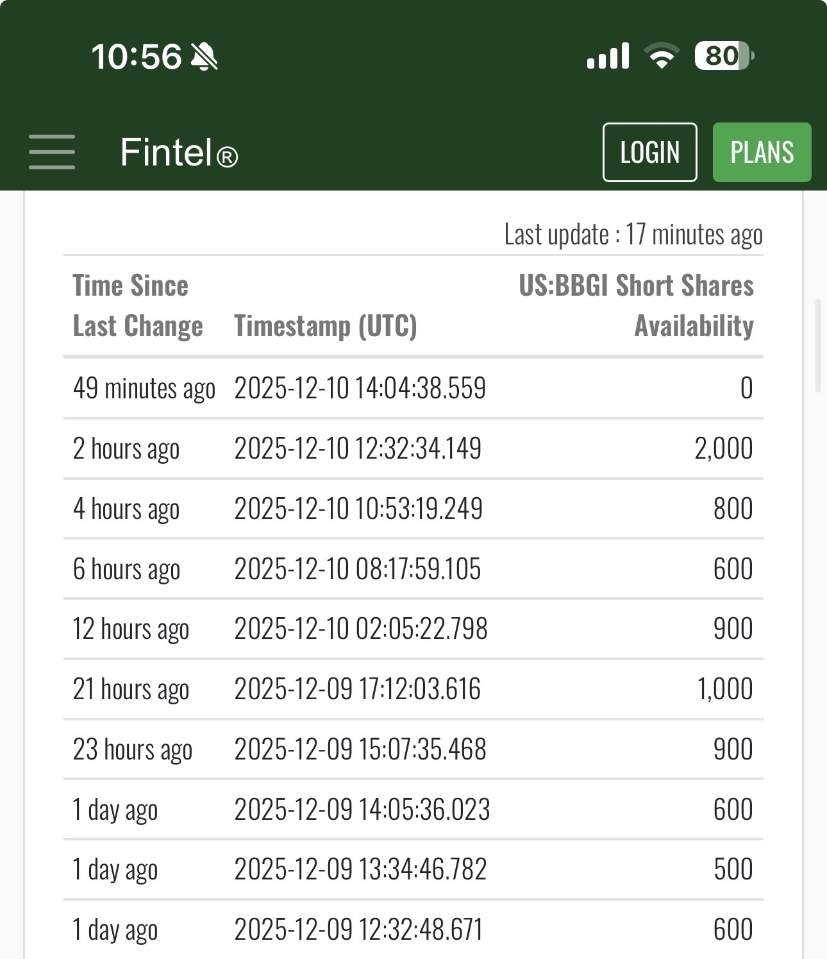Screen dimensions: 827x959
Task: Click the page scrollbar on the right
Action: [817, 345]
